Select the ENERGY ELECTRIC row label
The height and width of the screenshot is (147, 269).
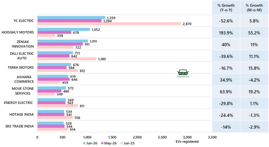(x=18, y=103)
